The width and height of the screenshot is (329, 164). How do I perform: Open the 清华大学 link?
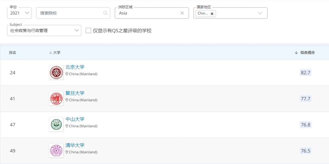pyautogui.click(x=75, y=145)
